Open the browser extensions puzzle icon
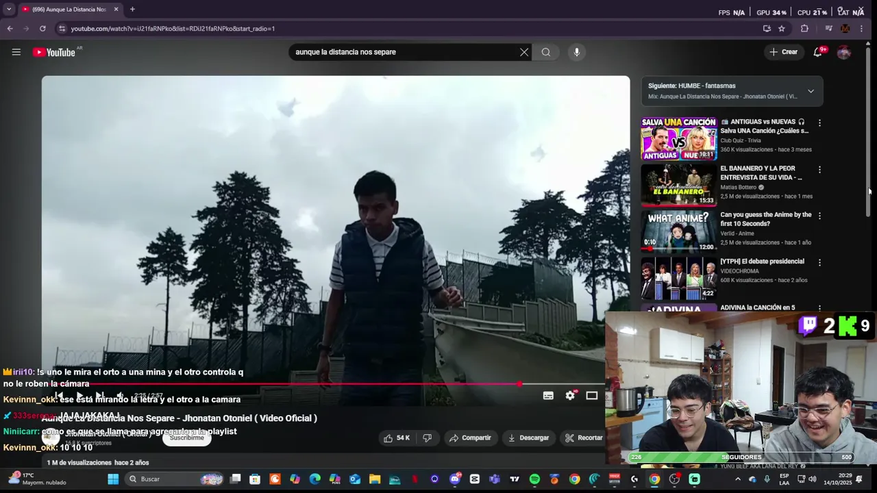 click(x=804, y=29)
